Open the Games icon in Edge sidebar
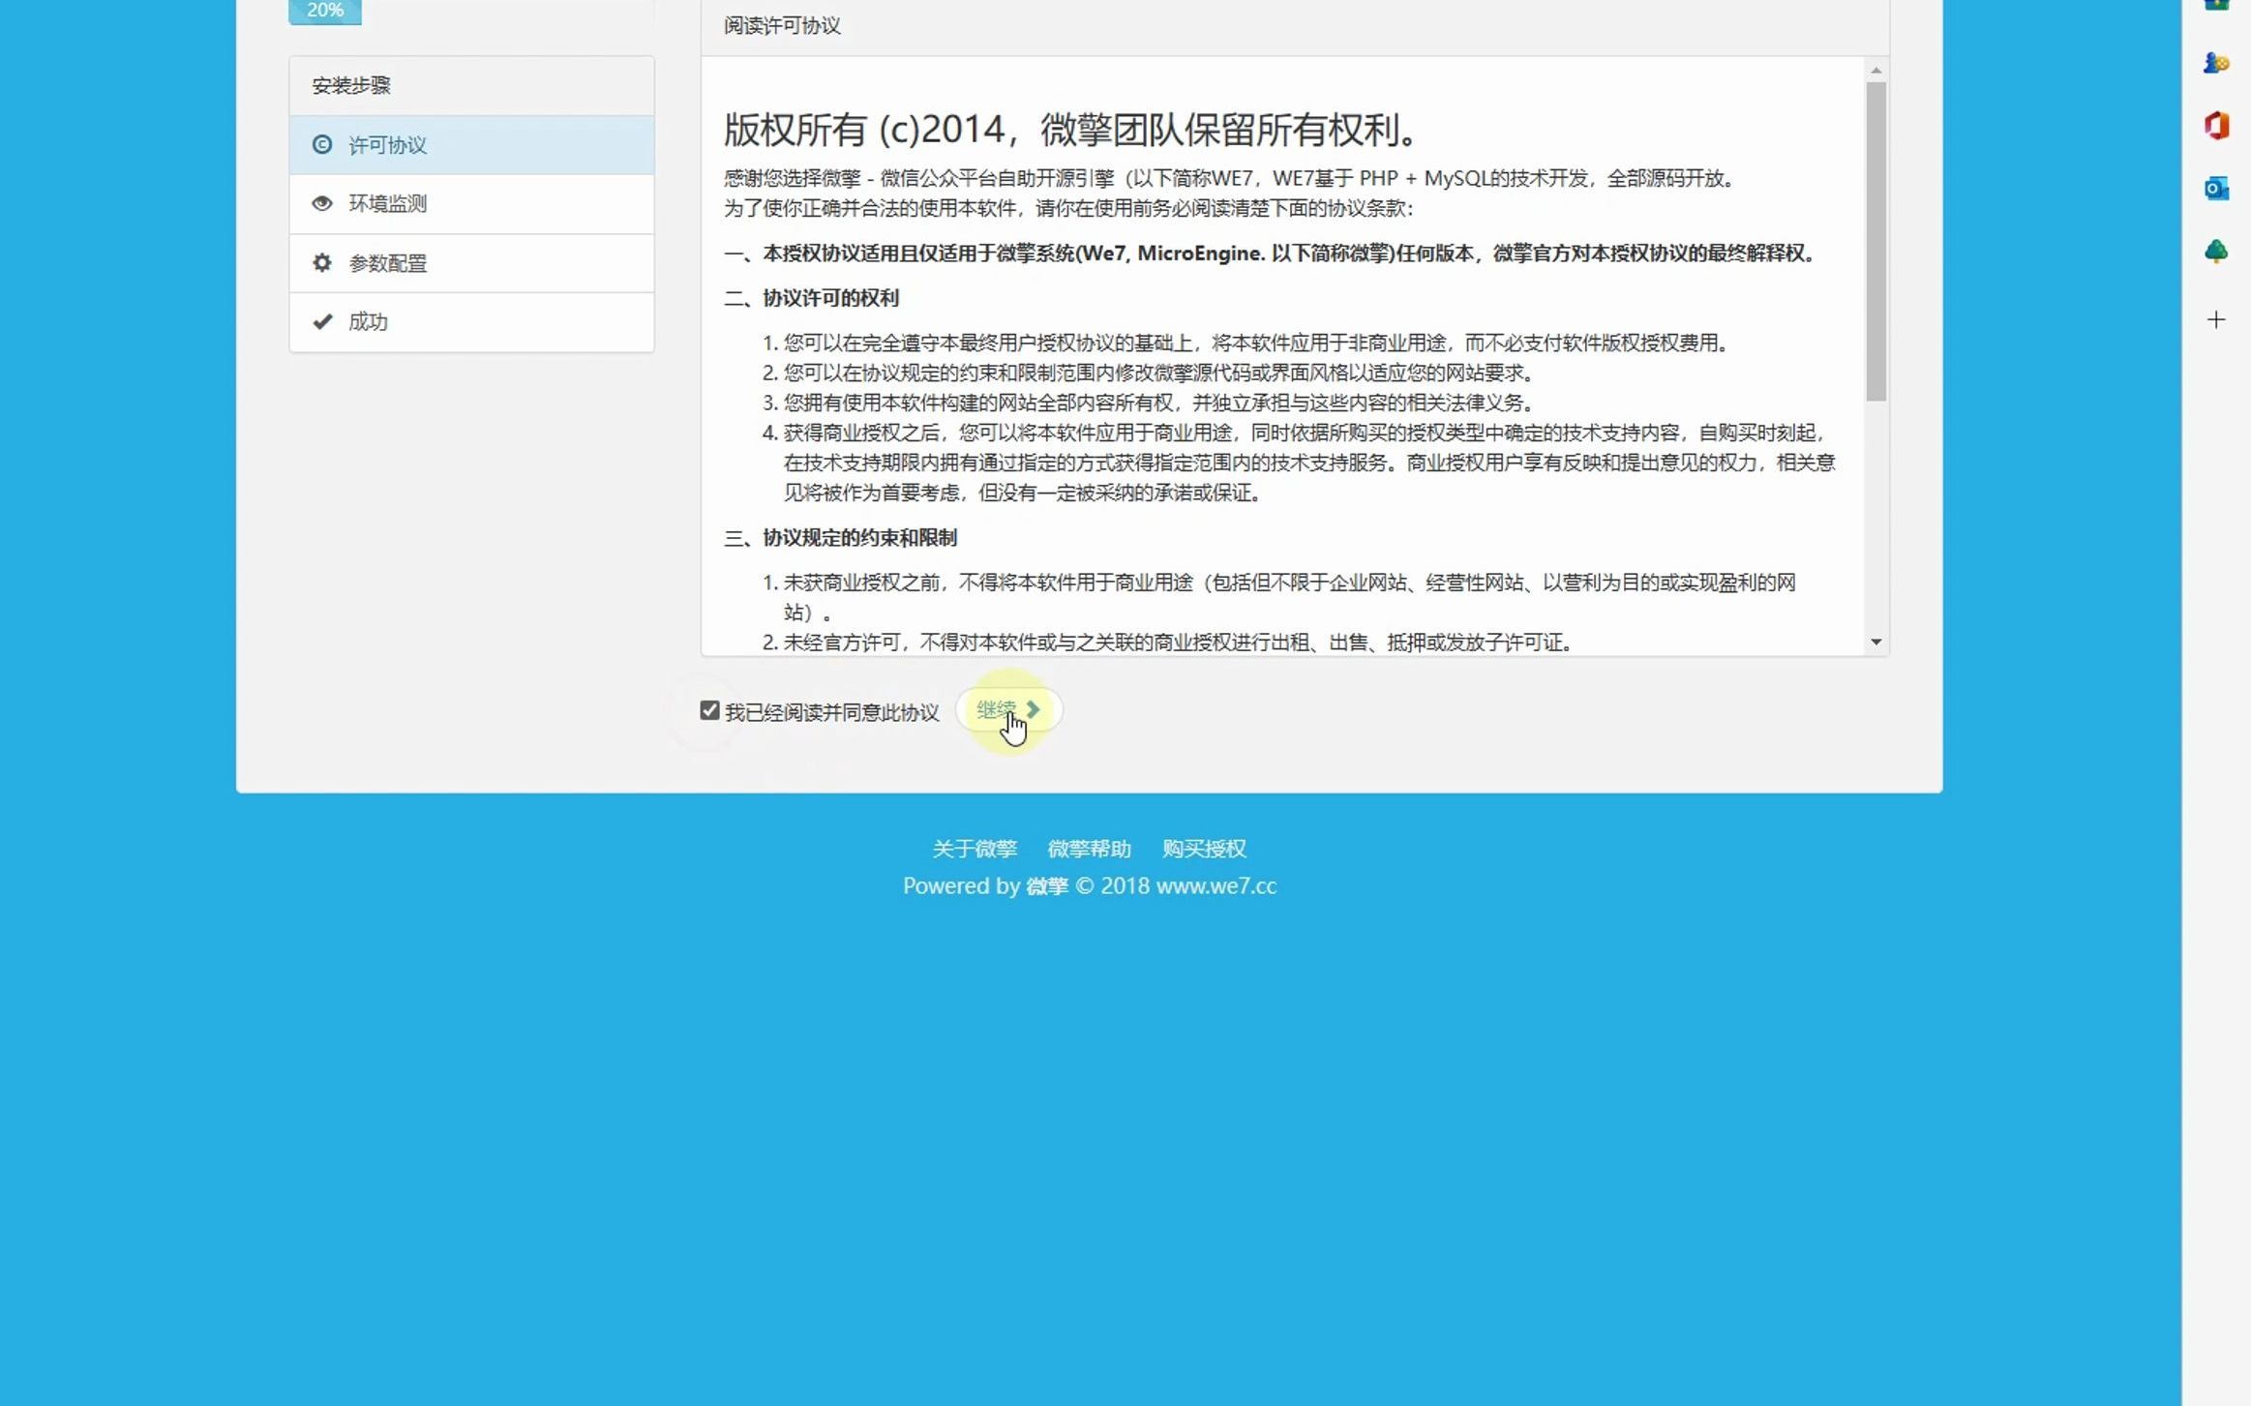Image resolution: width=2251 pixels, height=1406 pixels. pyautogui.click(x=2215, y=64)
